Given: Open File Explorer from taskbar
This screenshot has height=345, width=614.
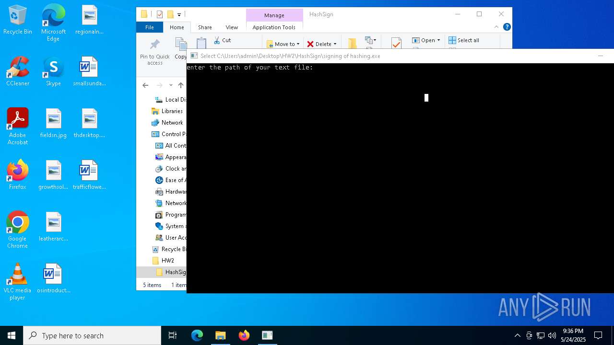Looking at the screenshot, I should click(220, 335).
